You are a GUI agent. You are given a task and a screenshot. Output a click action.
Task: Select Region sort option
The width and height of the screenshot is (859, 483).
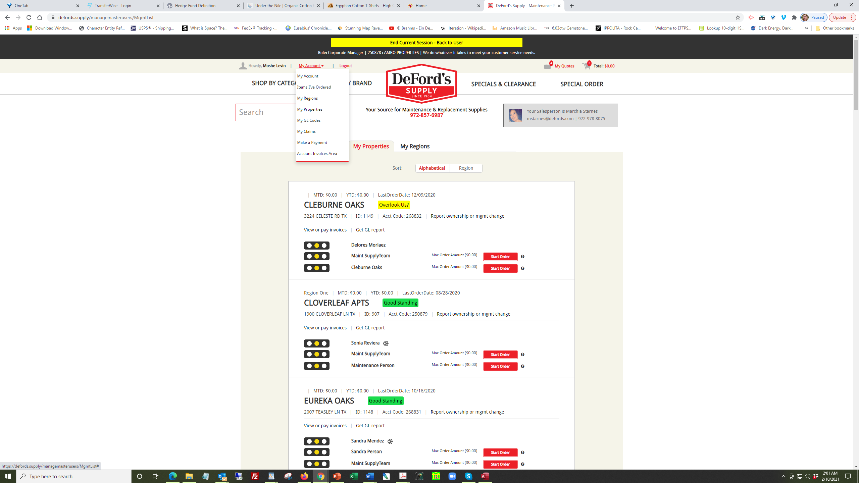466,168
